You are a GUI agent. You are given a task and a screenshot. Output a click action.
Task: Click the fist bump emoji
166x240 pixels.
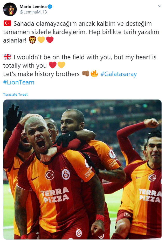[86, 74]
